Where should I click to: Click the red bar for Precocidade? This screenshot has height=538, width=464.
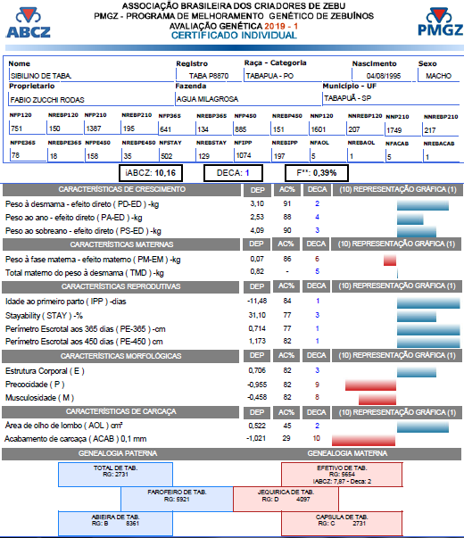point(370,385)
